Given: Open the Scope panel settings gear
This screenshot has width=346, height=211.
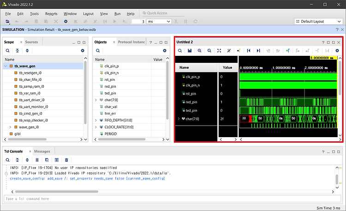Looking at the screenshot, I should [83, 51].
